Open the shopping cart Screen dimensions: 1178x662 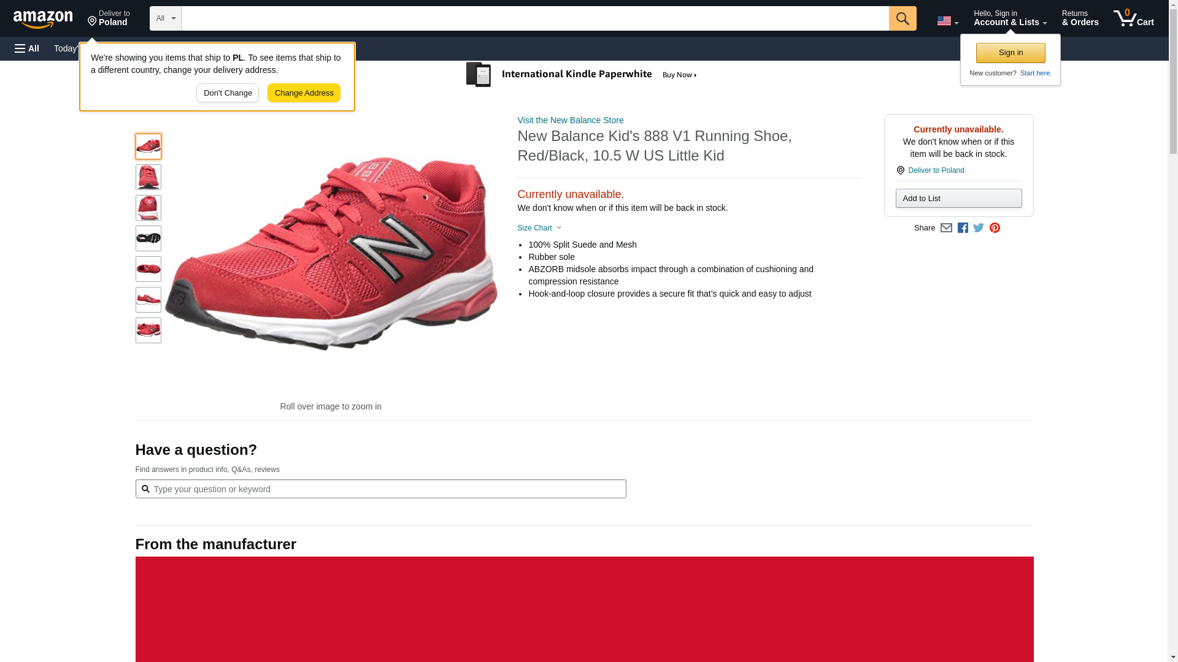(1133, 18)
